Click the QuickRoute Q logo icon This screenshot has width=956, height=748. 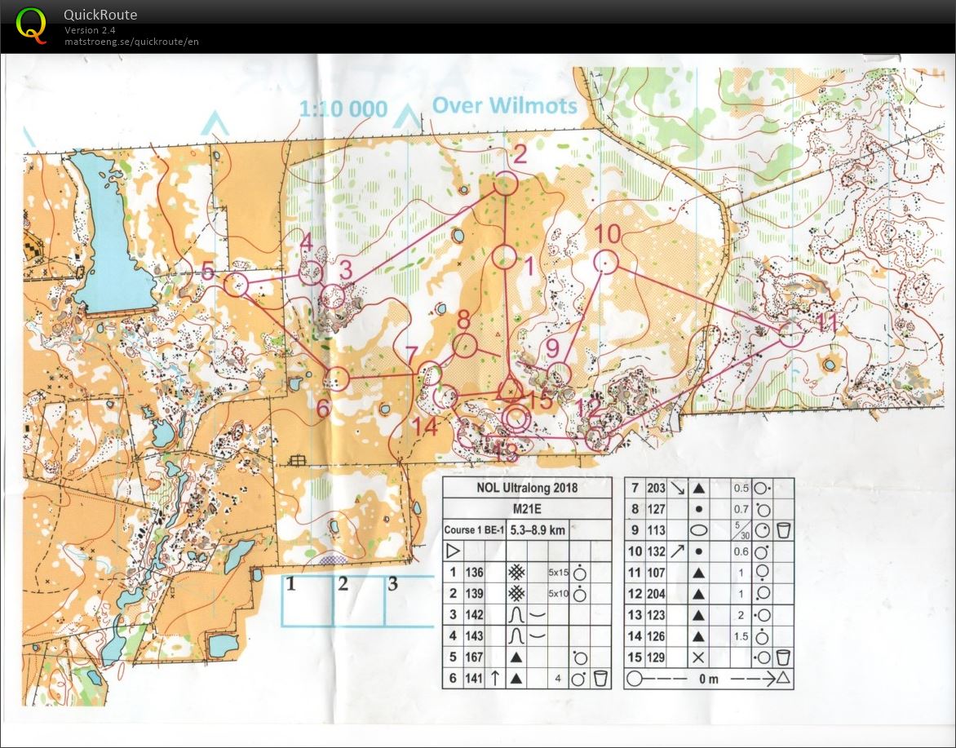31,26
